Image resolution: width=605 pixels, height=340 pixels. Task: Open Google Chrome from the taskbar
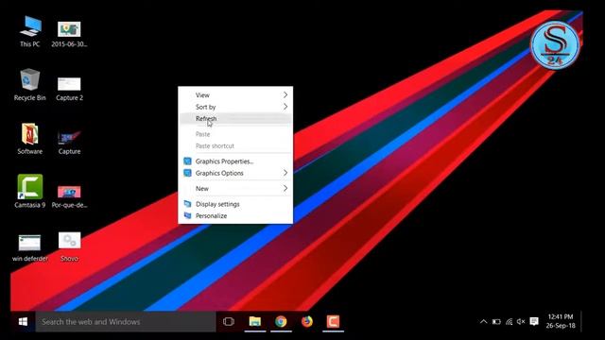coord(281,321)
